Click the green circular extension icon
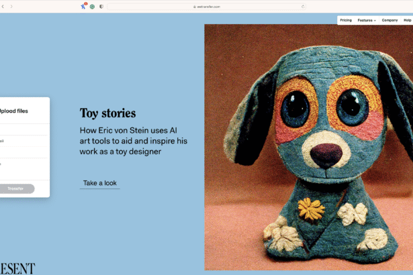 coord(92,6)
